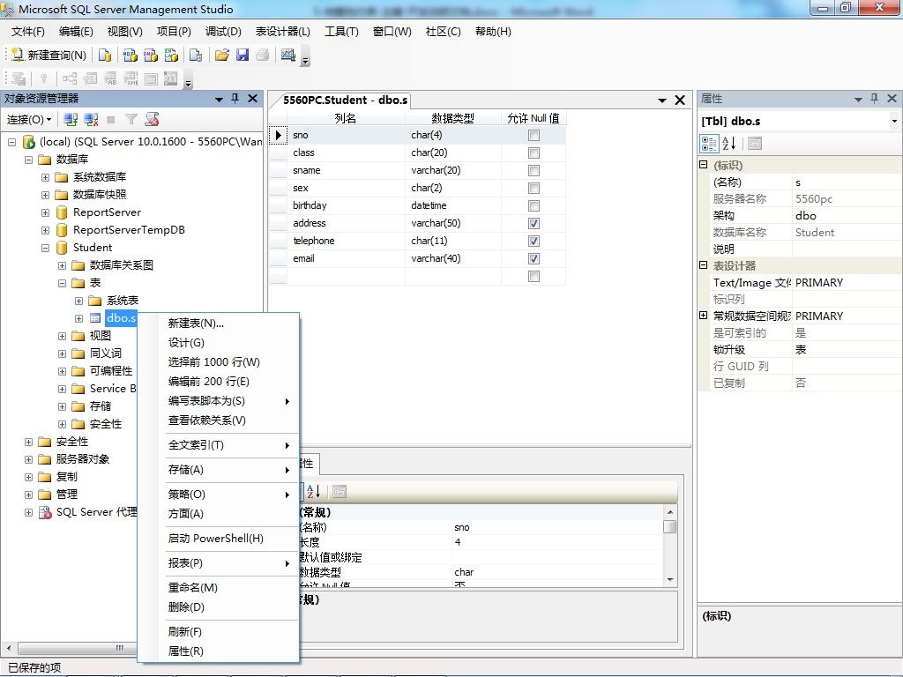Click the Database Engine Query icon
The width and height of the screenshot is (903, 677).
tap(105, 55)
